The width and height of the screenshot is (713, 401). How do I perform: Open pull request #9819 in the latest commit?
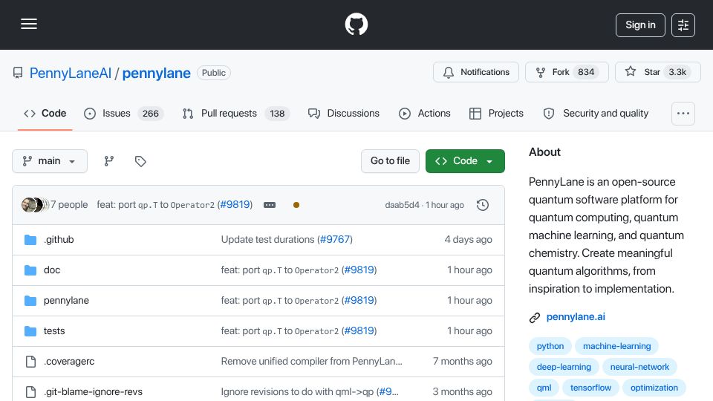click(x=235, y=205)
